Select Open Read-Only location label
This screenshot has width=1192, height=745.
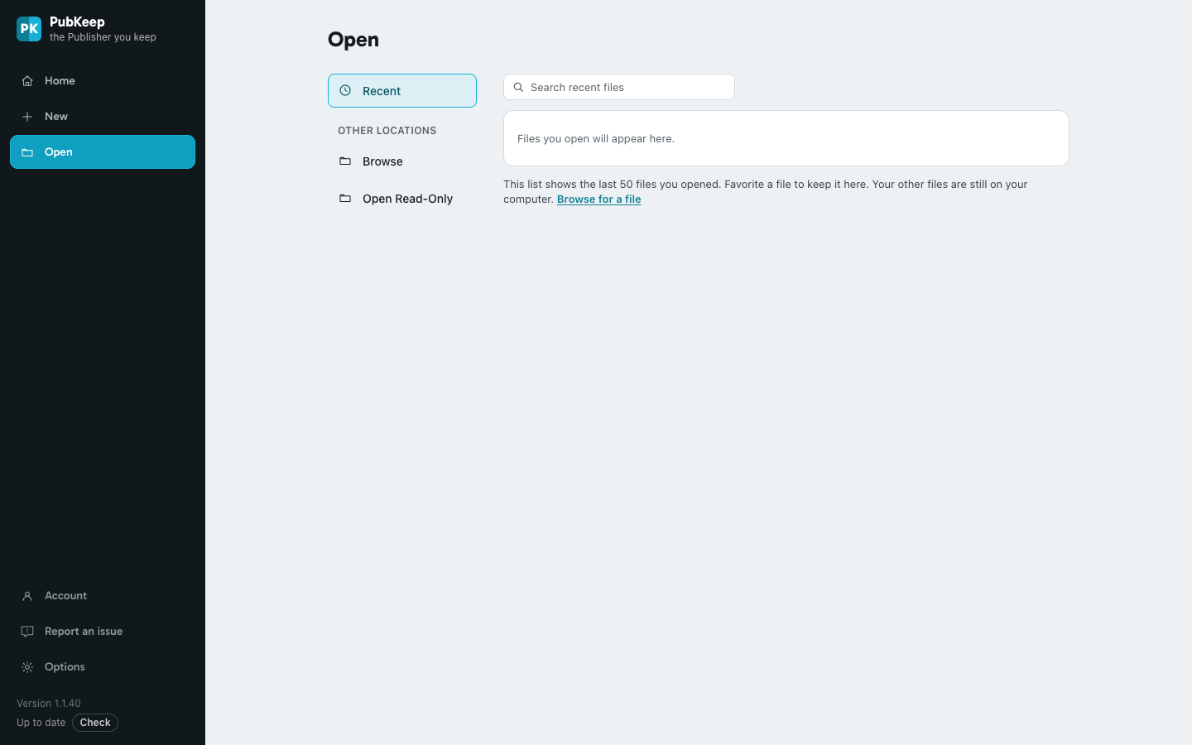[407, 199]
